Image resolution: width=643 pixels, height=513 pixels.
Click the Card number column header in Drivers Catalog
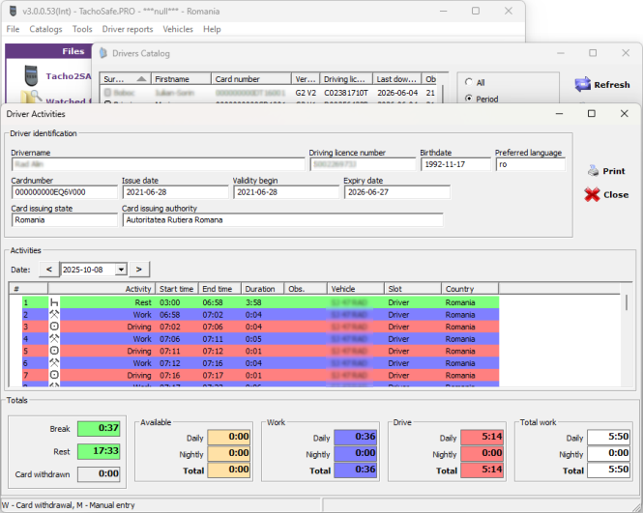(251, 78)
